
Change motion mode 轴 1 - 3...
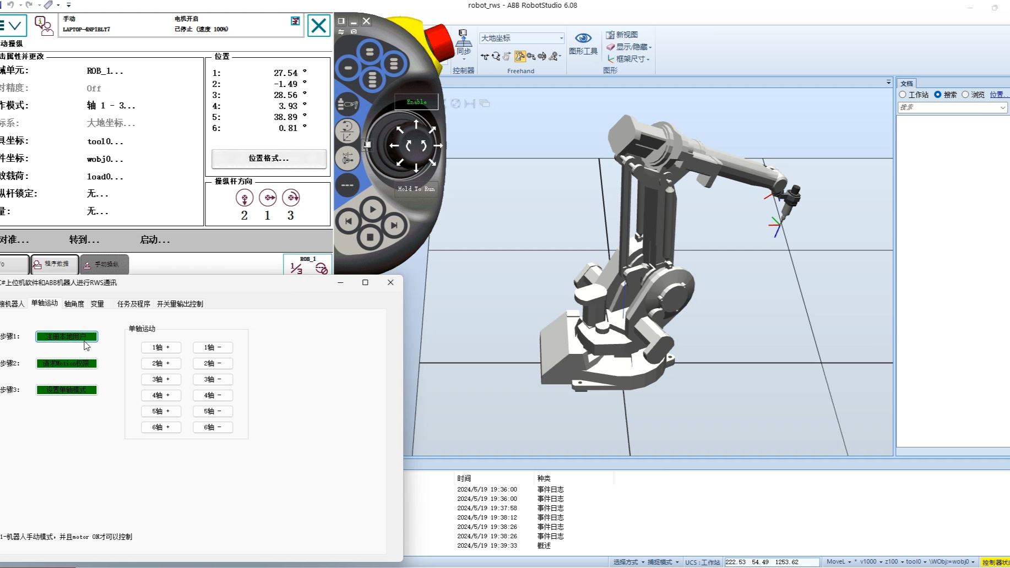click(x=111, y=106)
